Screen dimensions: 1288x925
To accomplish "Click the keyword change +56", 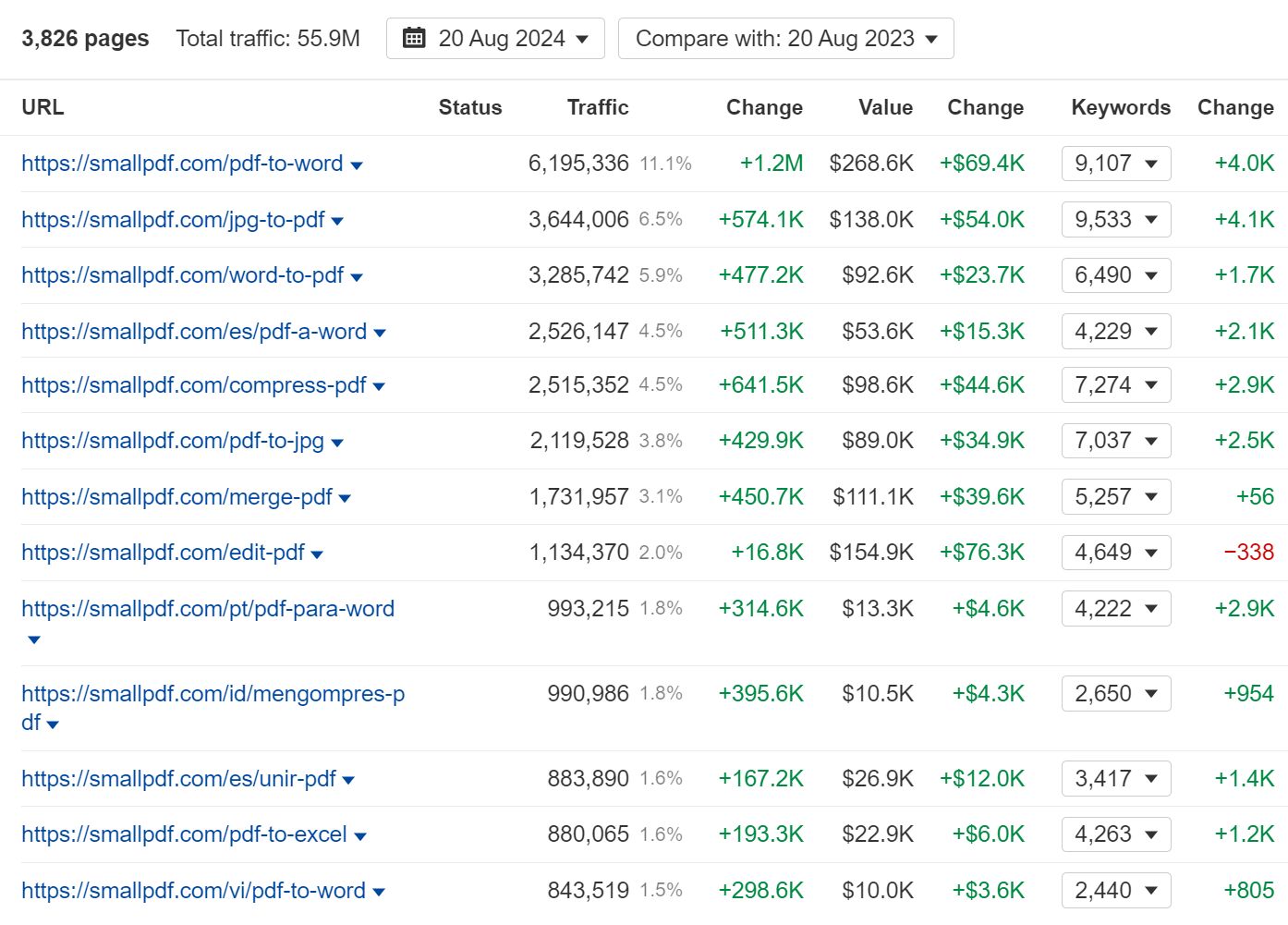I will click(x=1256, y=497).
